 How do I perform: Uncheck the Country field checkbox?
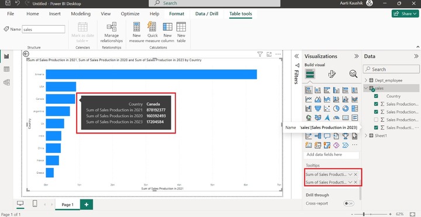tap(376, 96)
